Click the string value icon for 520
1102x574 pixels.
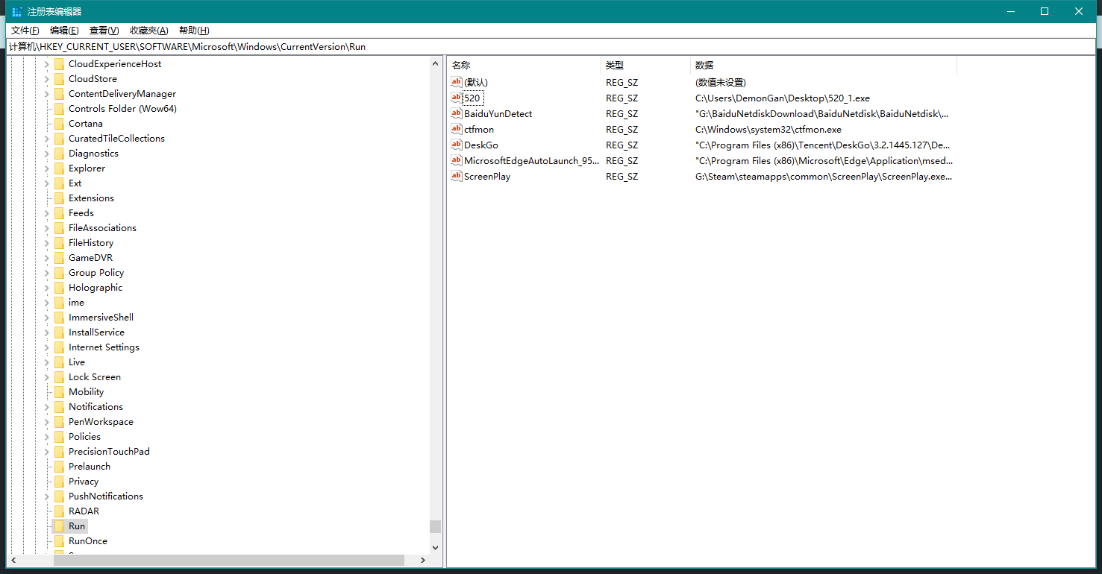click(457, 98)
